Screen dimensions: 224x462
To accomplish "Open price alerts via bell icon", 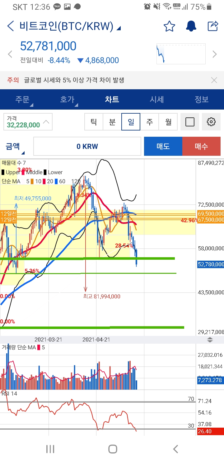I will click(x=191, y=26).
